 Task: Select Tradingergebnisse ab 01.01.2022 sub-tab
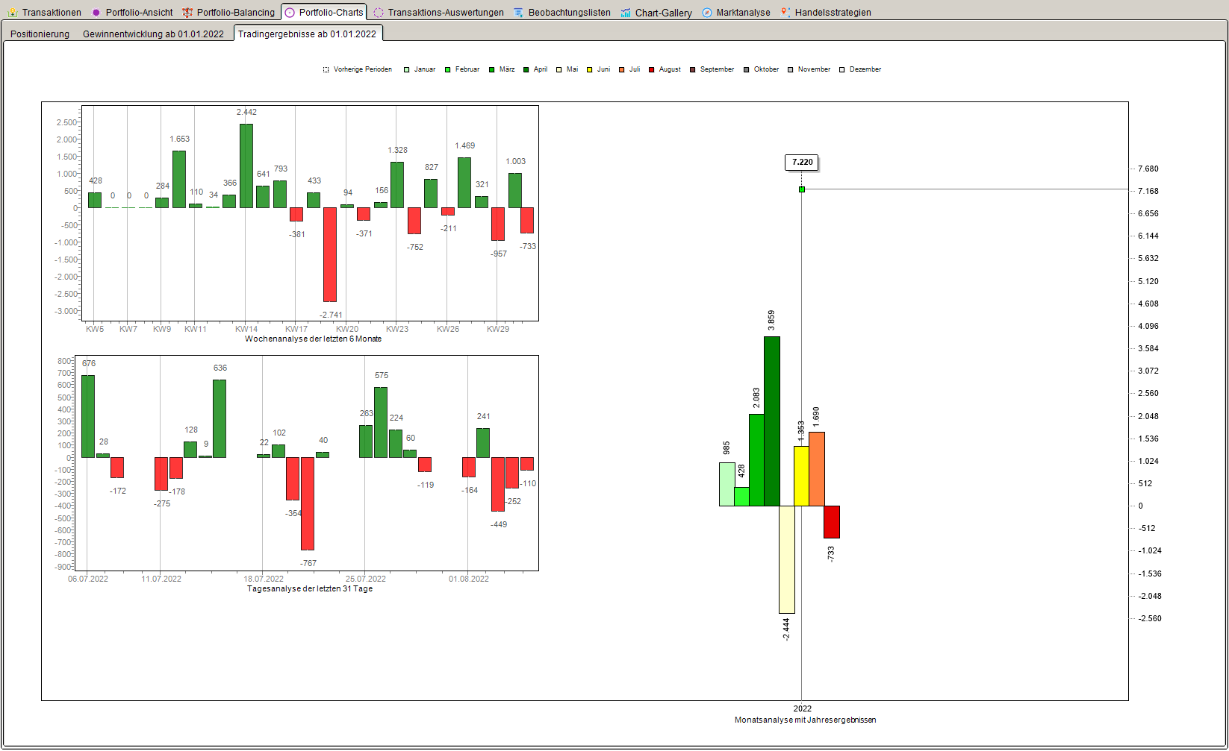(308, 34)
